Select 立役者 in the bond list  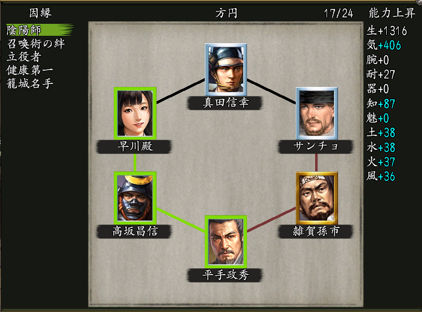click(24, 57)
